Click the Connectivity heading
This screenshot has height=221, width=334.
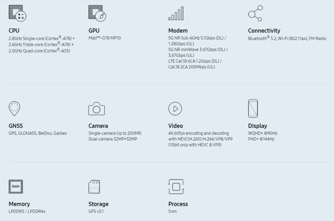click(264, 31)
